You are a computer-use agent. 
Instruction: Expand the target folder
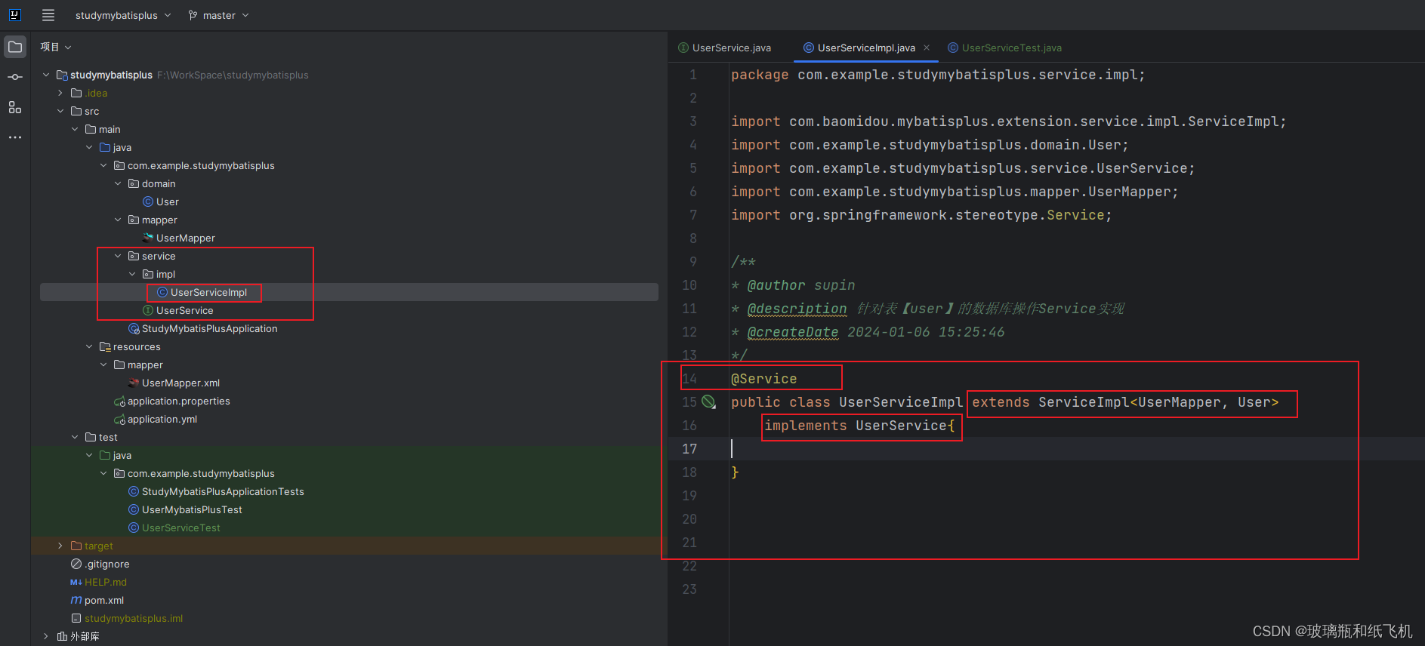pyautogui.click(x=60, y=546)
